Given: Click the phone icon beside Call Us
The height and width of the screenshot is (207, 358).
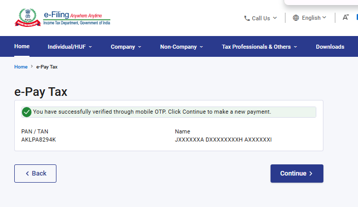Looking at the screenshot, I should coord(247,18).
